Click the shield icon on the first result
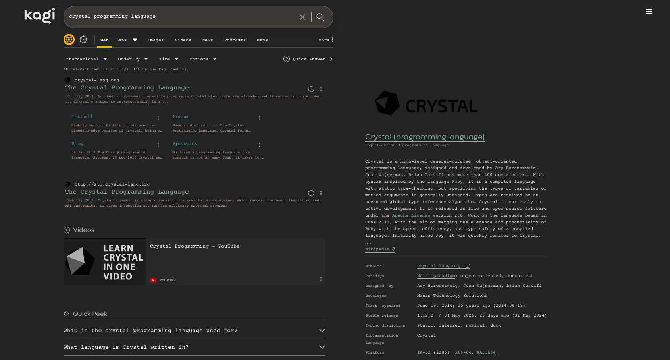Viewport: 670px width, 360px height. point(311,89)
